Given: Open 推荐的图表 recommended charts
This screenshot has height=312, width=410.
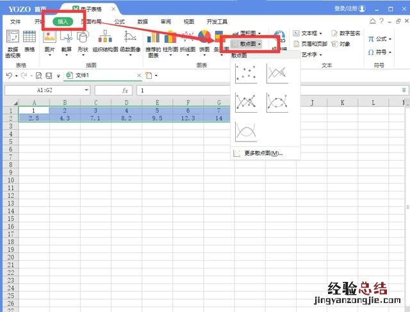Looking at the screenshot, I should pos(153,44).
